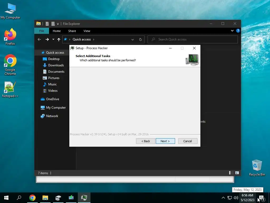Viewport: 270px width, 203px height.
Task: Open the Recycle Bin on desktop
Action: (257, 168)
